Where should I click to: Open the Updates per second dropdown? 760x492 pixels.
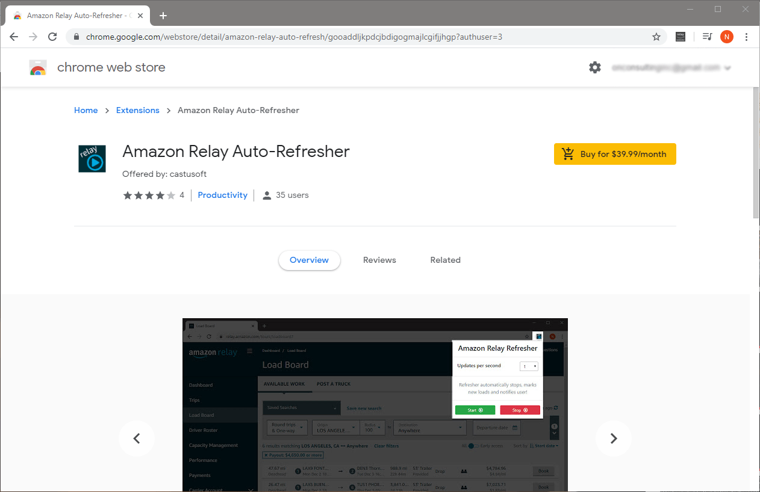529,366
